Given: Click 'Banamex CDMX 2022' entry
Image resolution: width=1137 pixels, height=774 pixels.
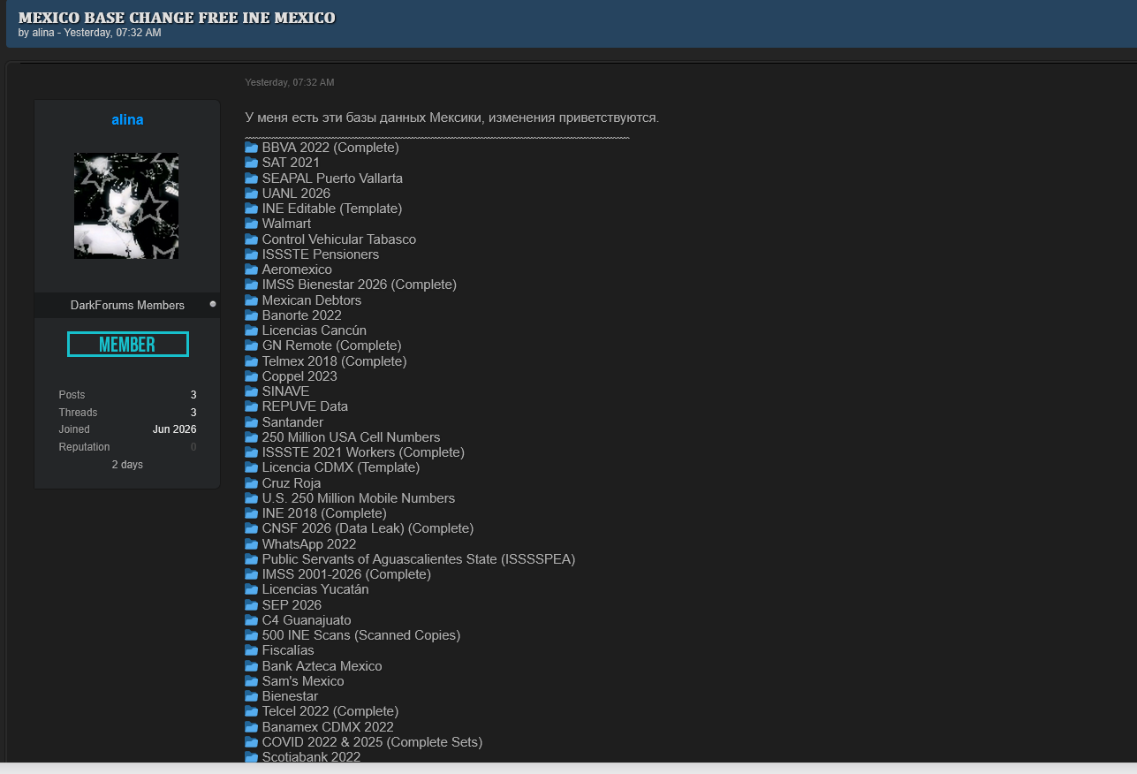Looking at the screenshot, I should [x=328, y=726].
